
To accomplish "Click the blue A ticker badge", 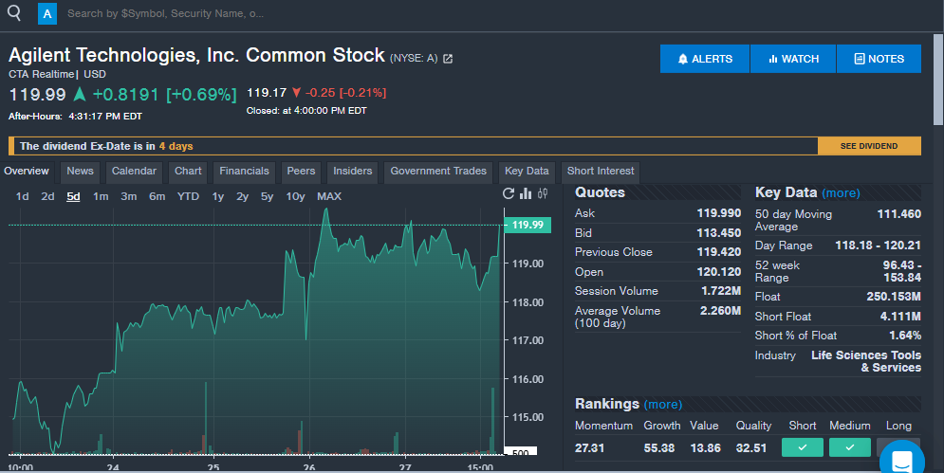I will [47, 14].
